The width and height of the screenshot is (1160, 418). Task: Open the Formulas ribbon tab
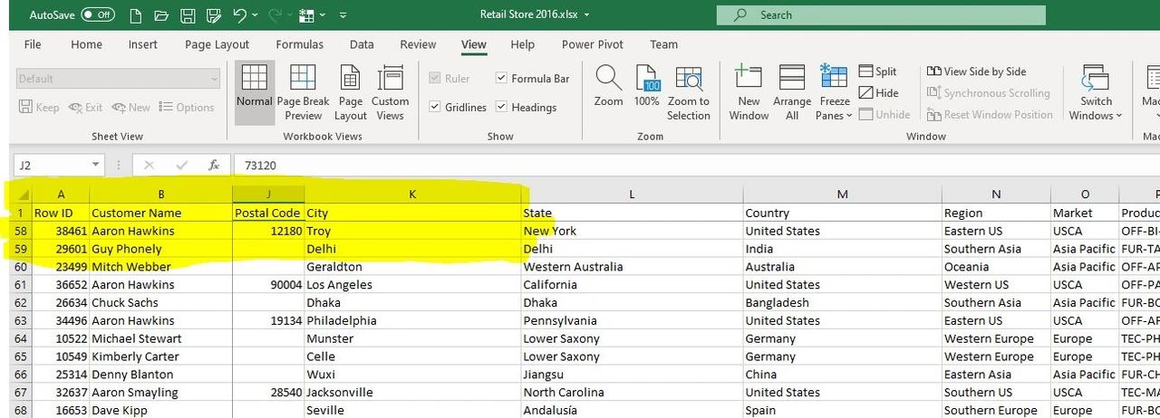pos(299,44)
